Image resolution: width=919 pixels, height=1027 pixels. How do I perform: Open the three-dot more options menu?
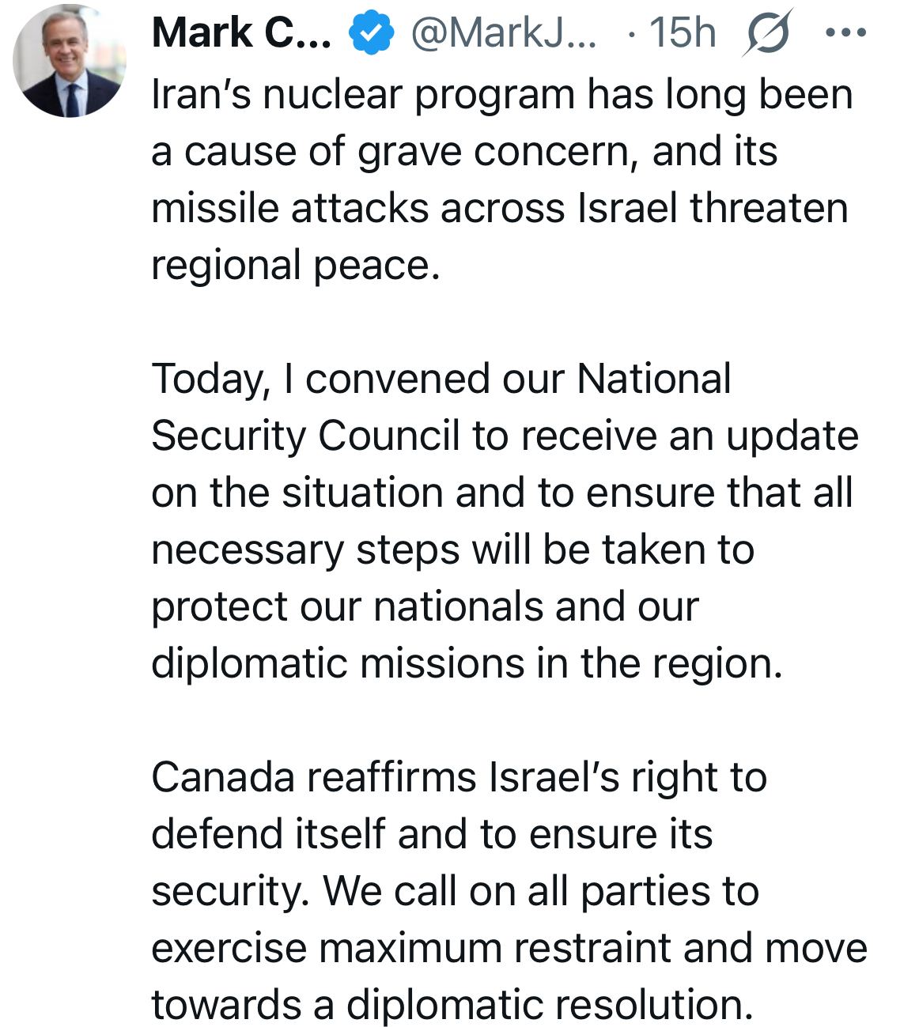point(845,34)
